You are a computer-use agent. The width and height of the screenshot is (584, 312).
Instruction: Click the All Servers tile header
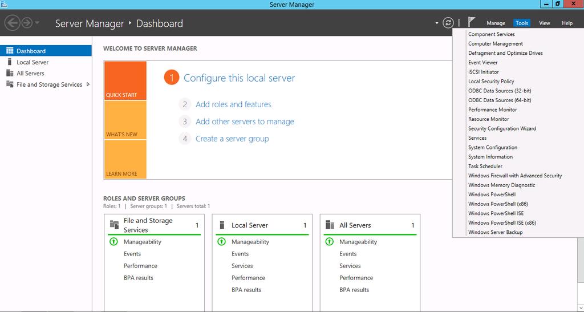click(370, 225)
